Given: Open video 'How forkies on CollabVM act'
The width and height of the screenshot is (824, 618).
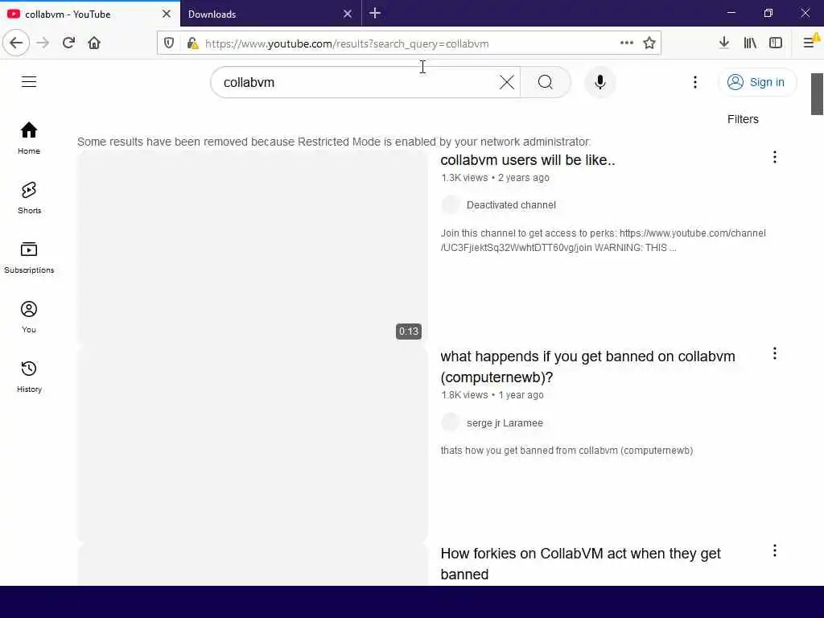Looking at the screenshot, I should pyautogui.click(x=580, y=564).
